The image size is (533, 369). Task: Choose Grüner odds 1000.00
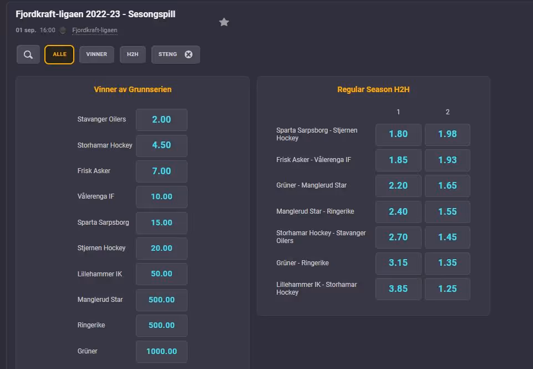coord(161,351)
